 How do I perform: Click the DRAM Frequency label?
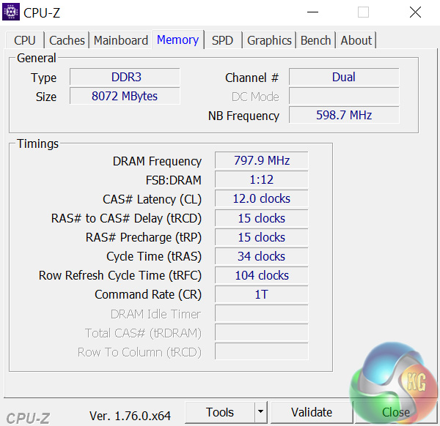tap(157, 161)
